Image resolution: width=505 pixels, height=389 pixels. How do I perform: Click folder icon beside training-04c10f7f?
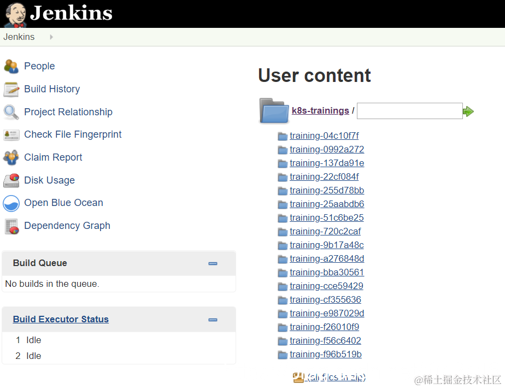tap(283, 136)
